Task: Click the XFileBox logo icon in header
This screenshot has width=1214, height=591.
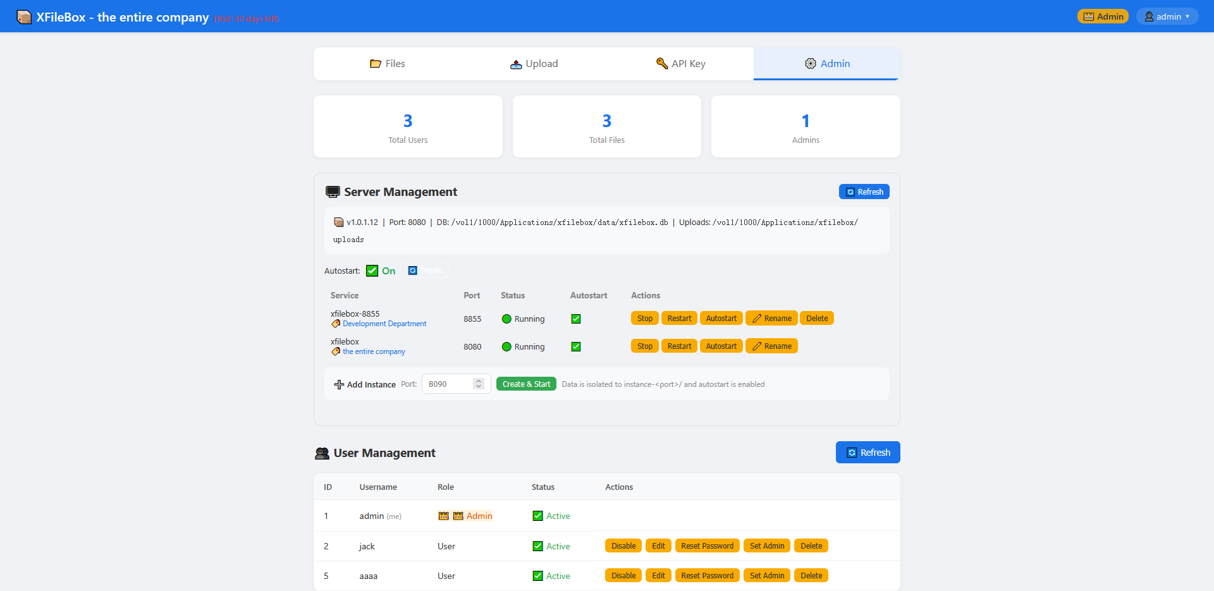Action: coord(24,17)
